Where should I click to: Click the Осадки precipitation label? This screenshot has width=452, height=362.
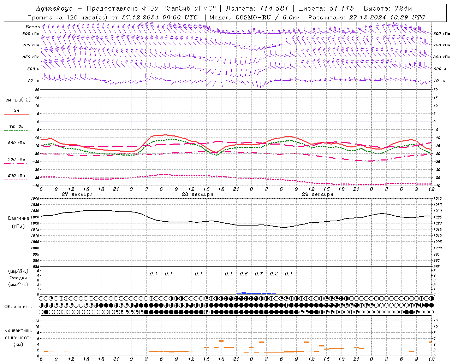(18, 278)
